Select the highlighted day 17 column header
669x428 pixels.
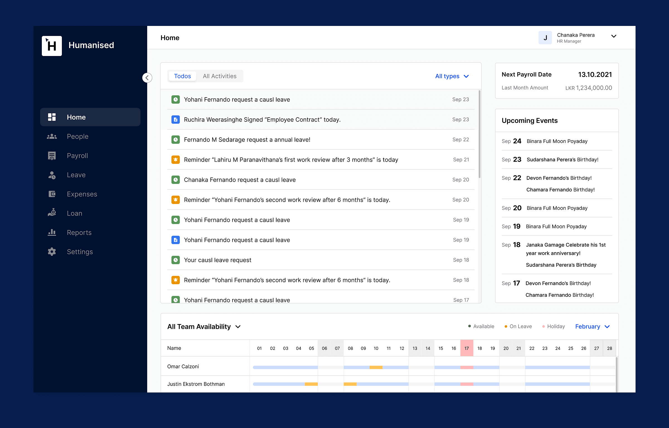[467, 348]
